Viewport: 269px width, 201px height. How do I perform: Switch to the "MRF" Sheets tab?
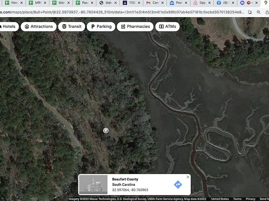37,3
